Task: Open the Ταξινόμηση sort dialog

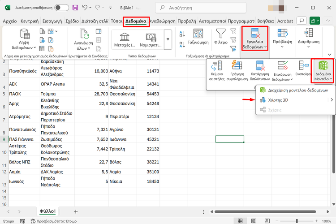Action: [198, 37]
